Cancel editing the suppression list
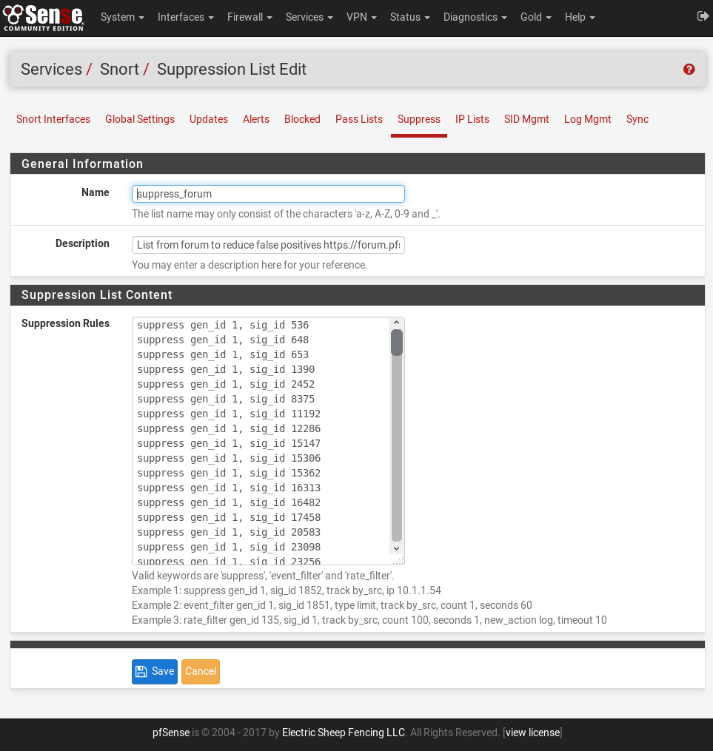This screenshot has width=713, height=751. pyautogui.click(x=201, y=672)
